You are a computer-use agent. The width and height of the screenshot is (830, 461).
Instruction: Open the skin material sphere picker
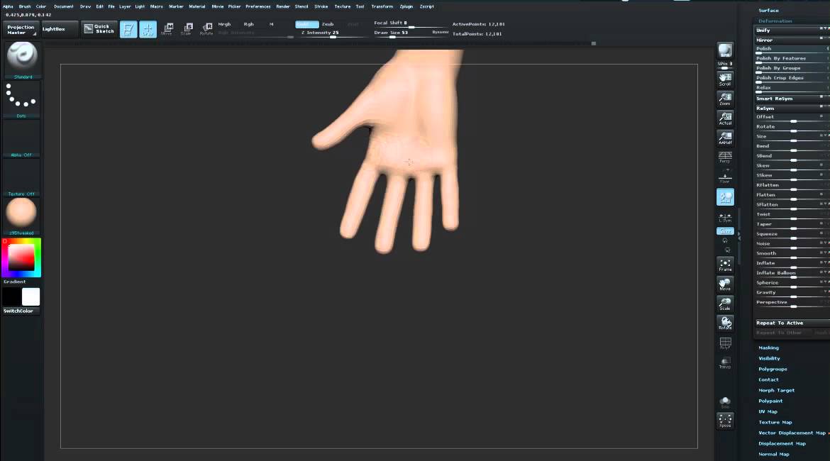(22, 216)
